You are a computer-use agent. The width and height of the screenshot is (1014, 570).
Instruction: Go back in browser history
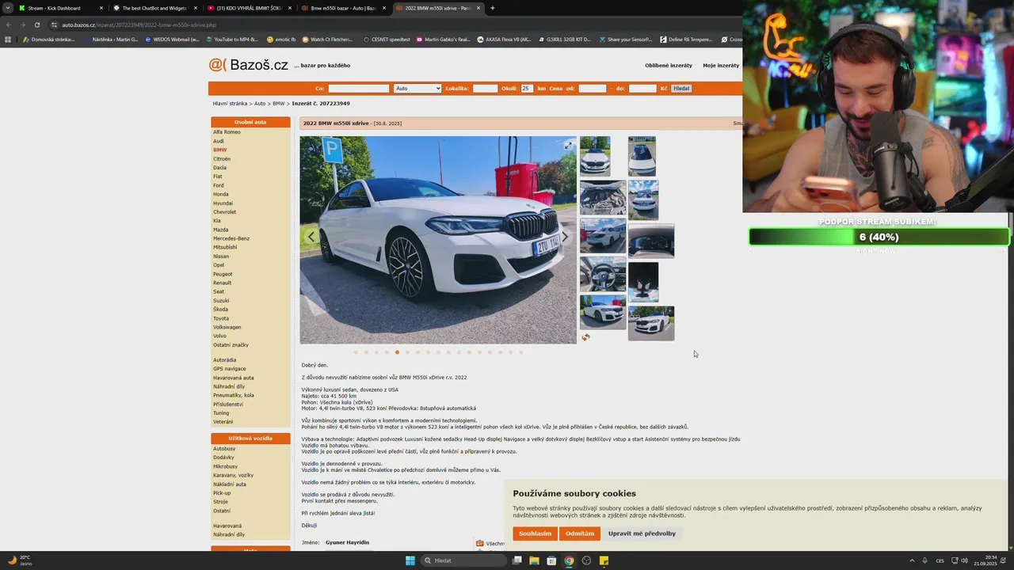click(x=8, y=25)
